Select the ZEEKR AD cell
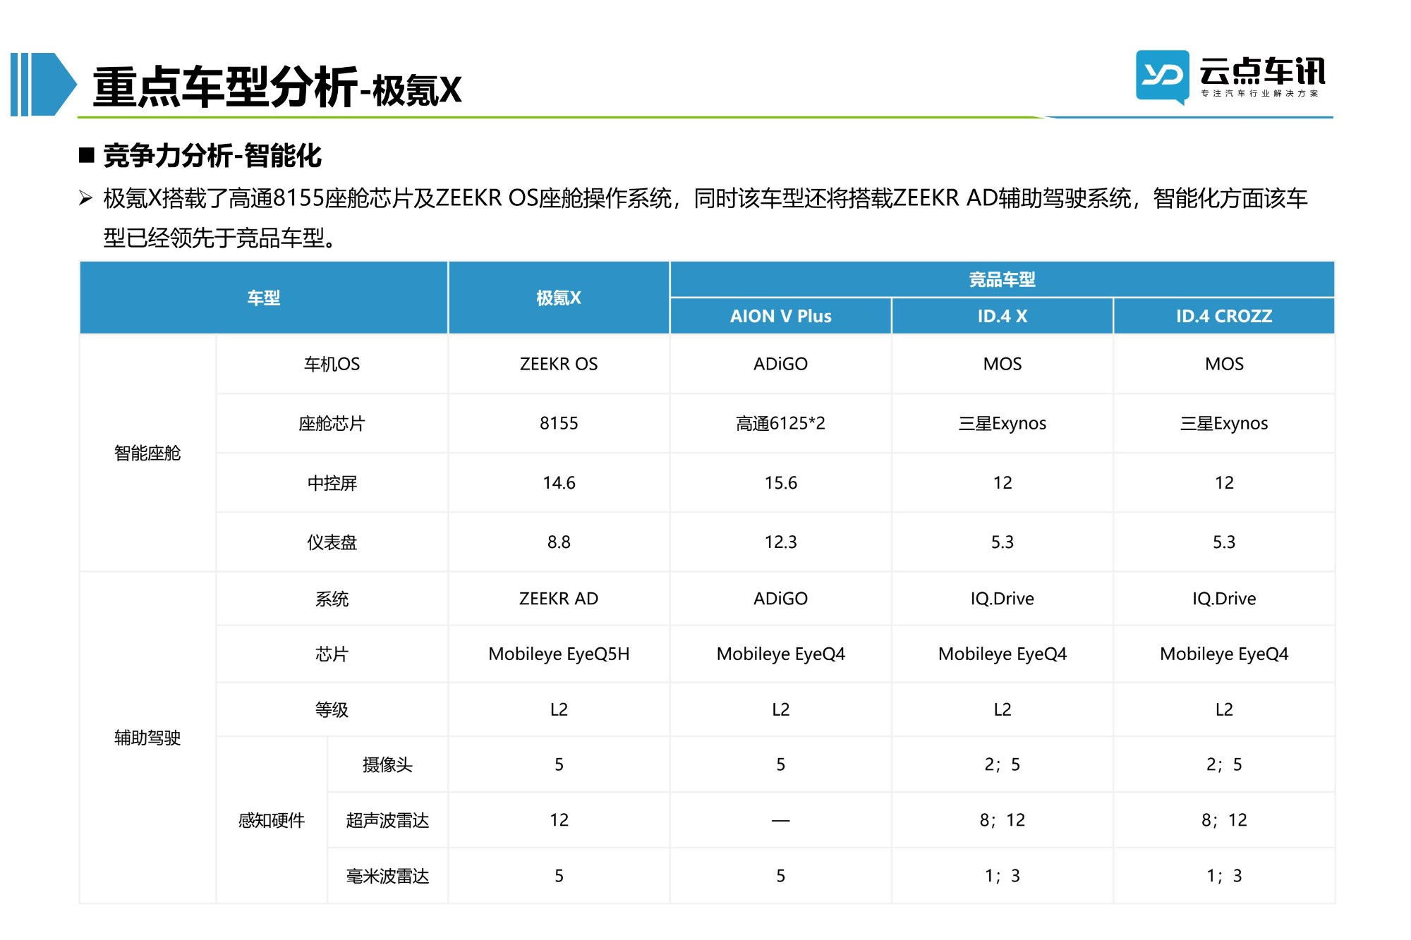 click(559, 599)
